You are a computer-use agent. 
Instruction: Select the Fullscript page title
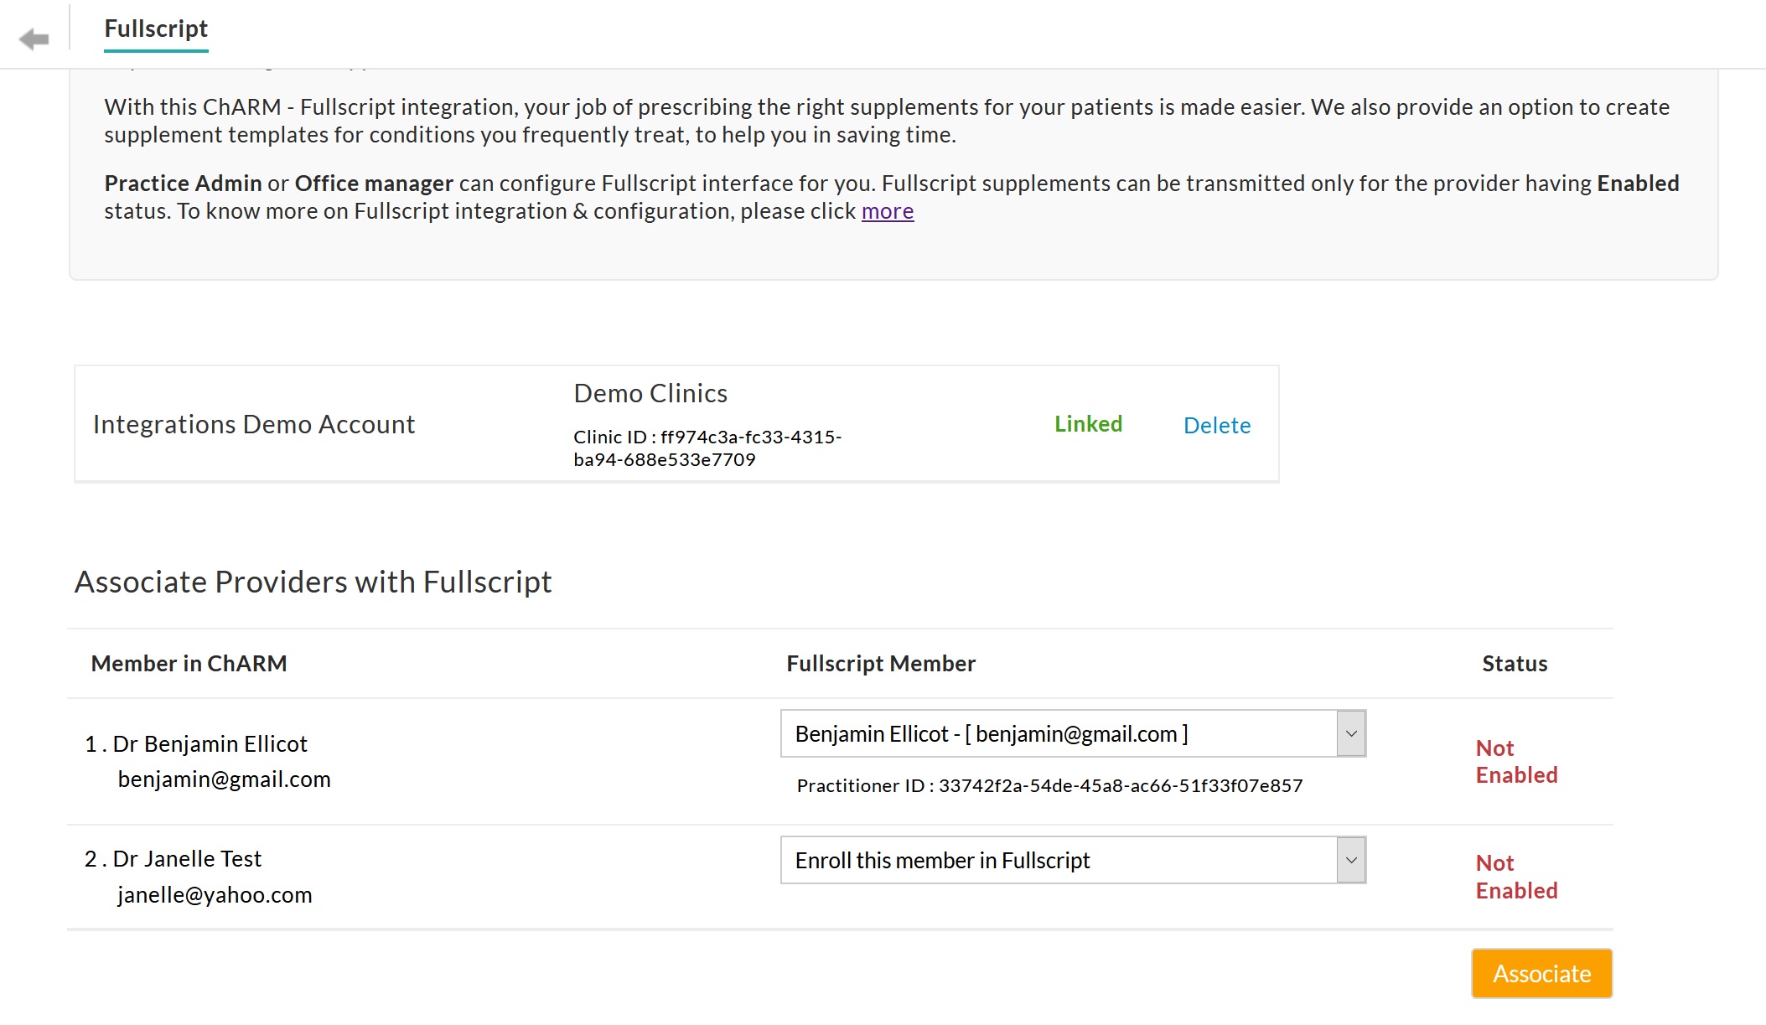[x=156, y=28]
